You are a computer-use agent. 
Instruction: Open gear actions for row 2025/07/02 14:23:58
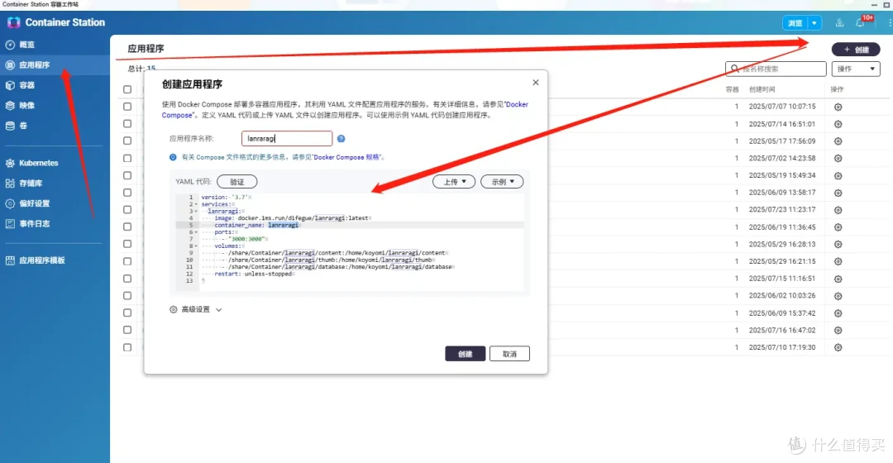click(838, 158)
